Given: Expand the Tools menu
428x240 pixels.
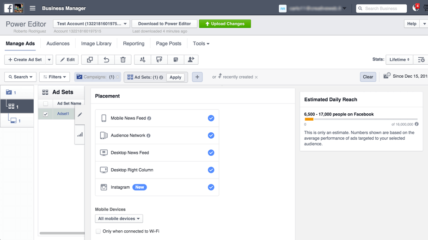Looking at the screenshot, I should click(x=201, y=43).
